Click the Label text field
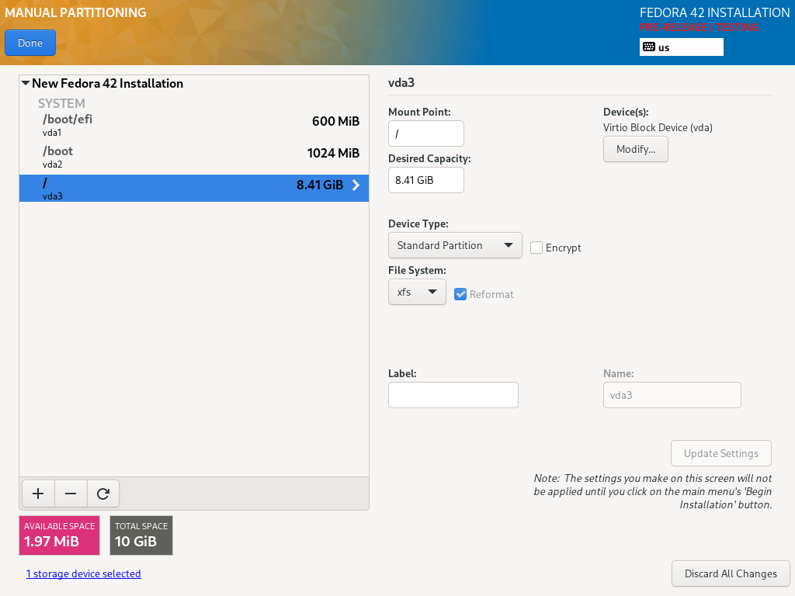This screenshot has height=596, width=795. (x=453, y=395)
